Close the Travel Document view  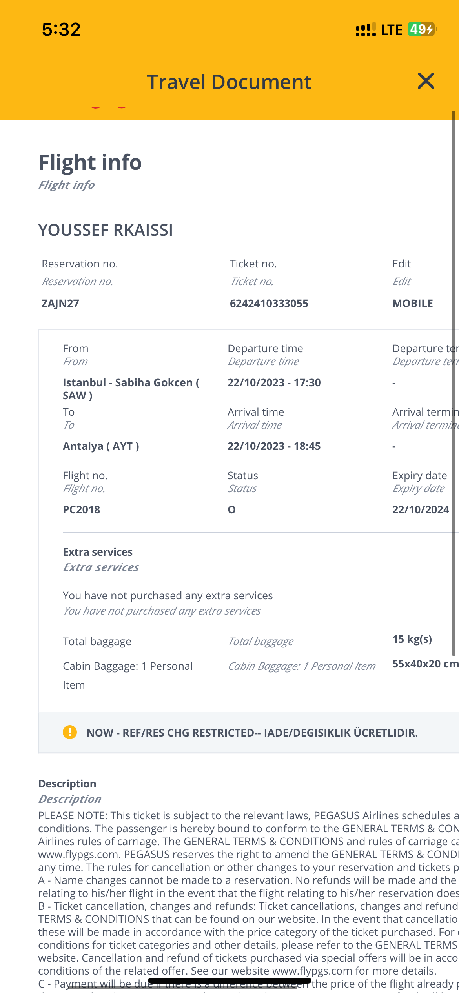[x=426, y=81]
